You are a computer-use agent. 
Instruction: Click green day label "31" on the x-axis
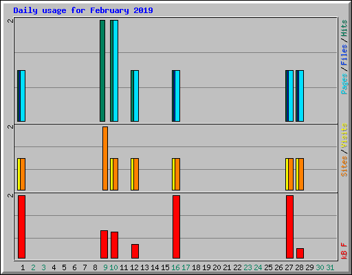(330, 267)
